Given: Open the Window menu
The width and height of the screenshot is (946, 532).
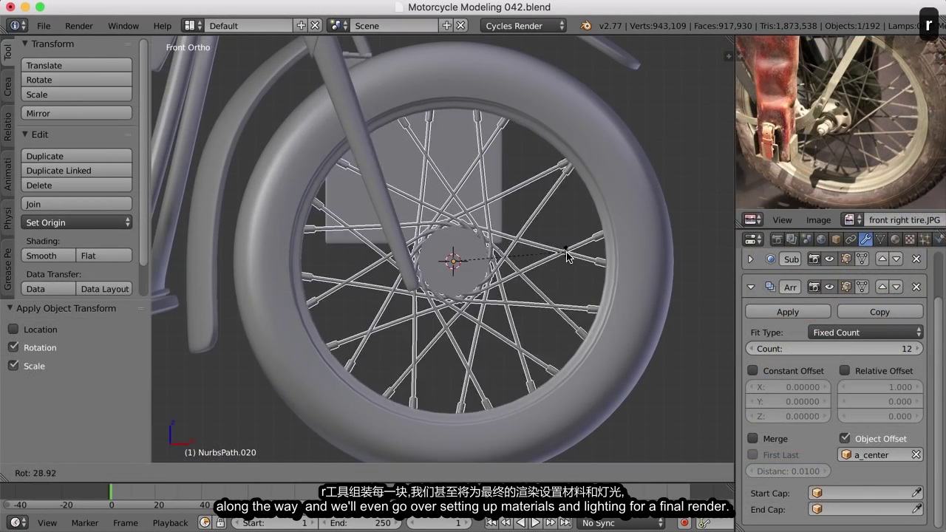Looking at the screenshot, I should click(x=123, y=25).
